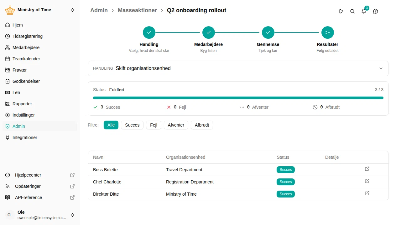Image resolution: width=401 pixels, height=225 pixels.
Task: Open Godkendelser in the sidebar
Action: (40, 81)
